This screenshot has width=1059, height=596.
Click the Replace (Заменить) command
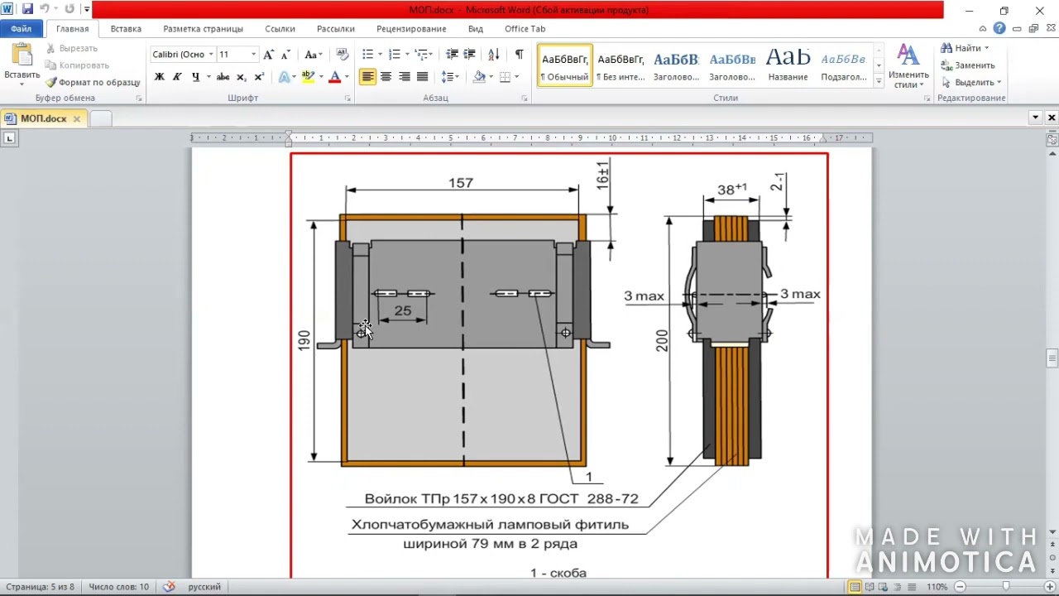[968, 65]
